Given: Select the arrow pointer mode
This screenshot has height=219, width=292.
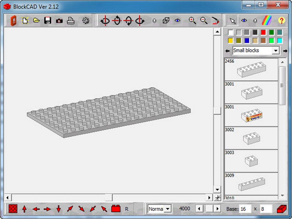Looking at the screenshot, I should point(233,21).
